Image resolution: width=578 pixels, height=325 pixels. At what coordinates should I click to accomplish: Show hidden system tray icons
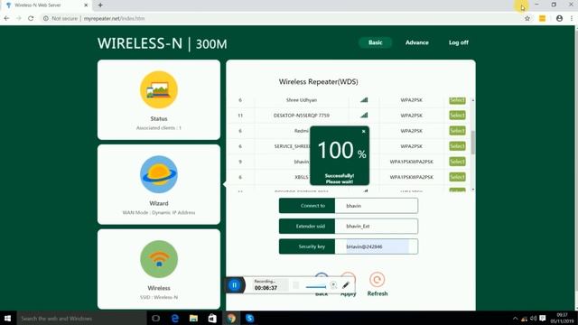(515, 319)
